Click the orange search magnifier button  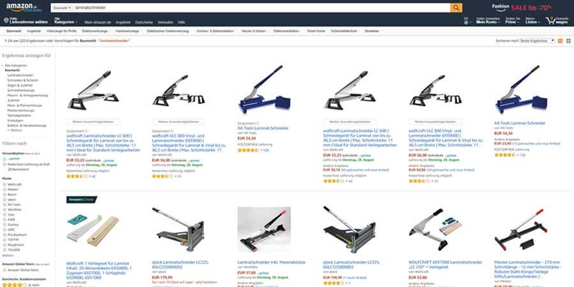(x=456, y=8)
